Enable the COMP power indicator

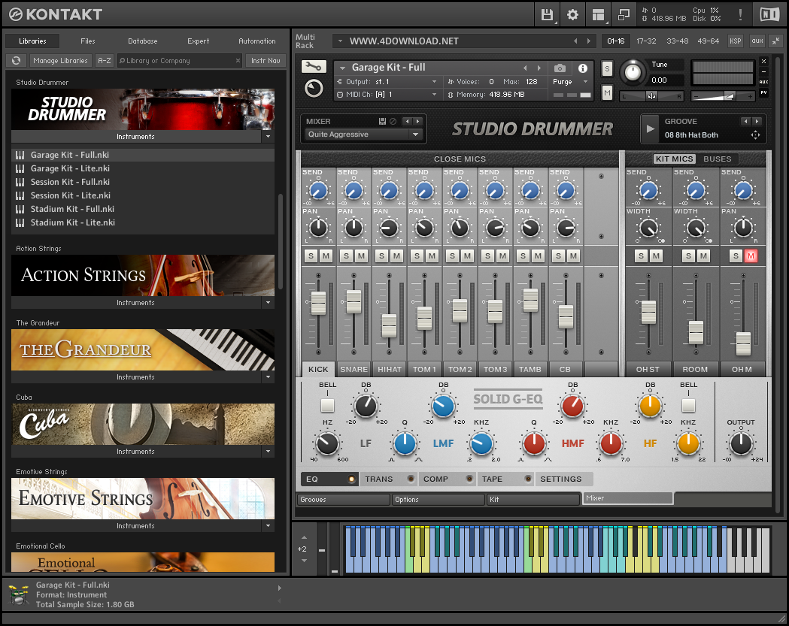[469, 479]
